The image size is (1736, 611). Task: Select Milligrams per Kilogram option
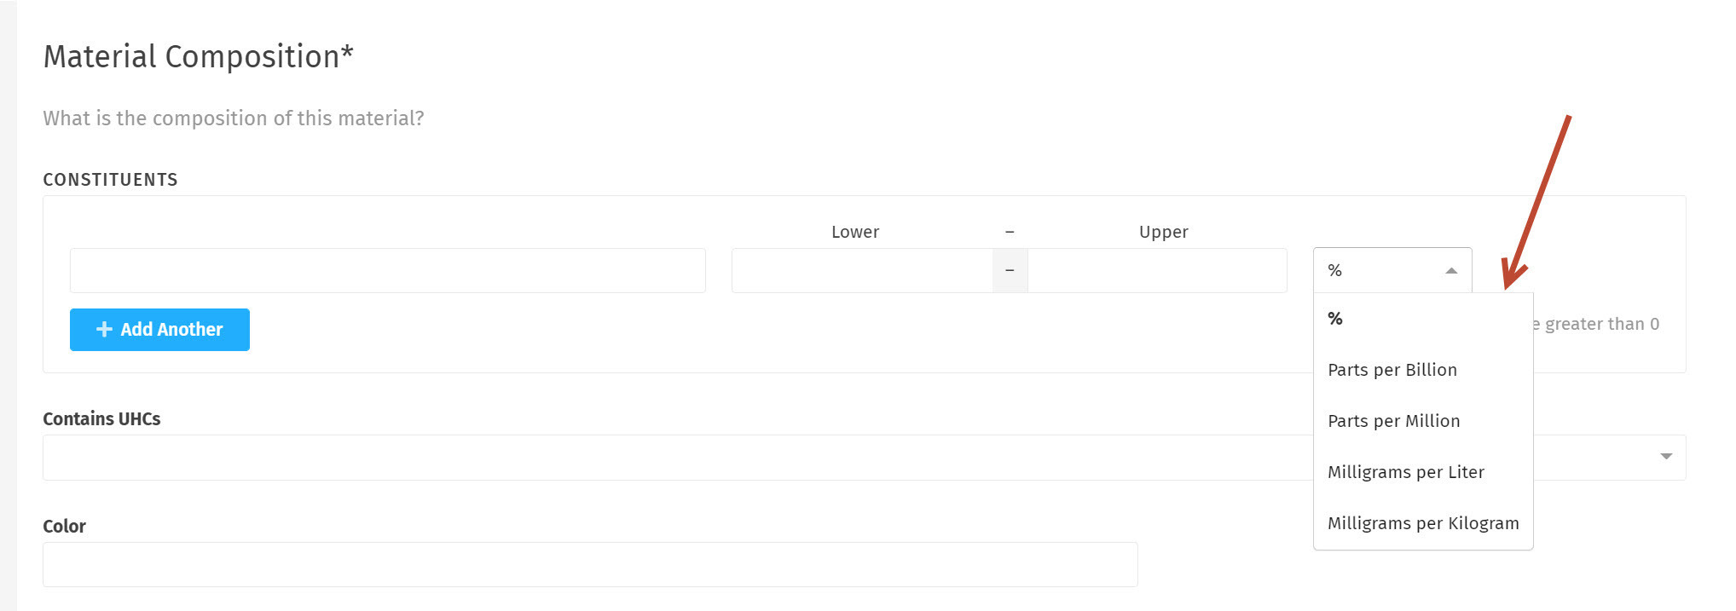(1423, 523)
